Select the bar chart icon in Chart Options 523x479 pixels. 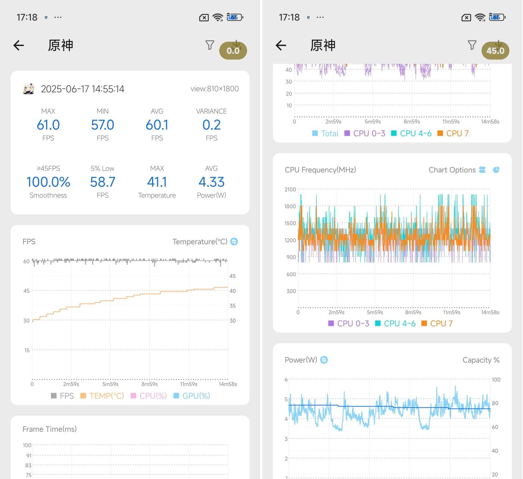point(482,169)
